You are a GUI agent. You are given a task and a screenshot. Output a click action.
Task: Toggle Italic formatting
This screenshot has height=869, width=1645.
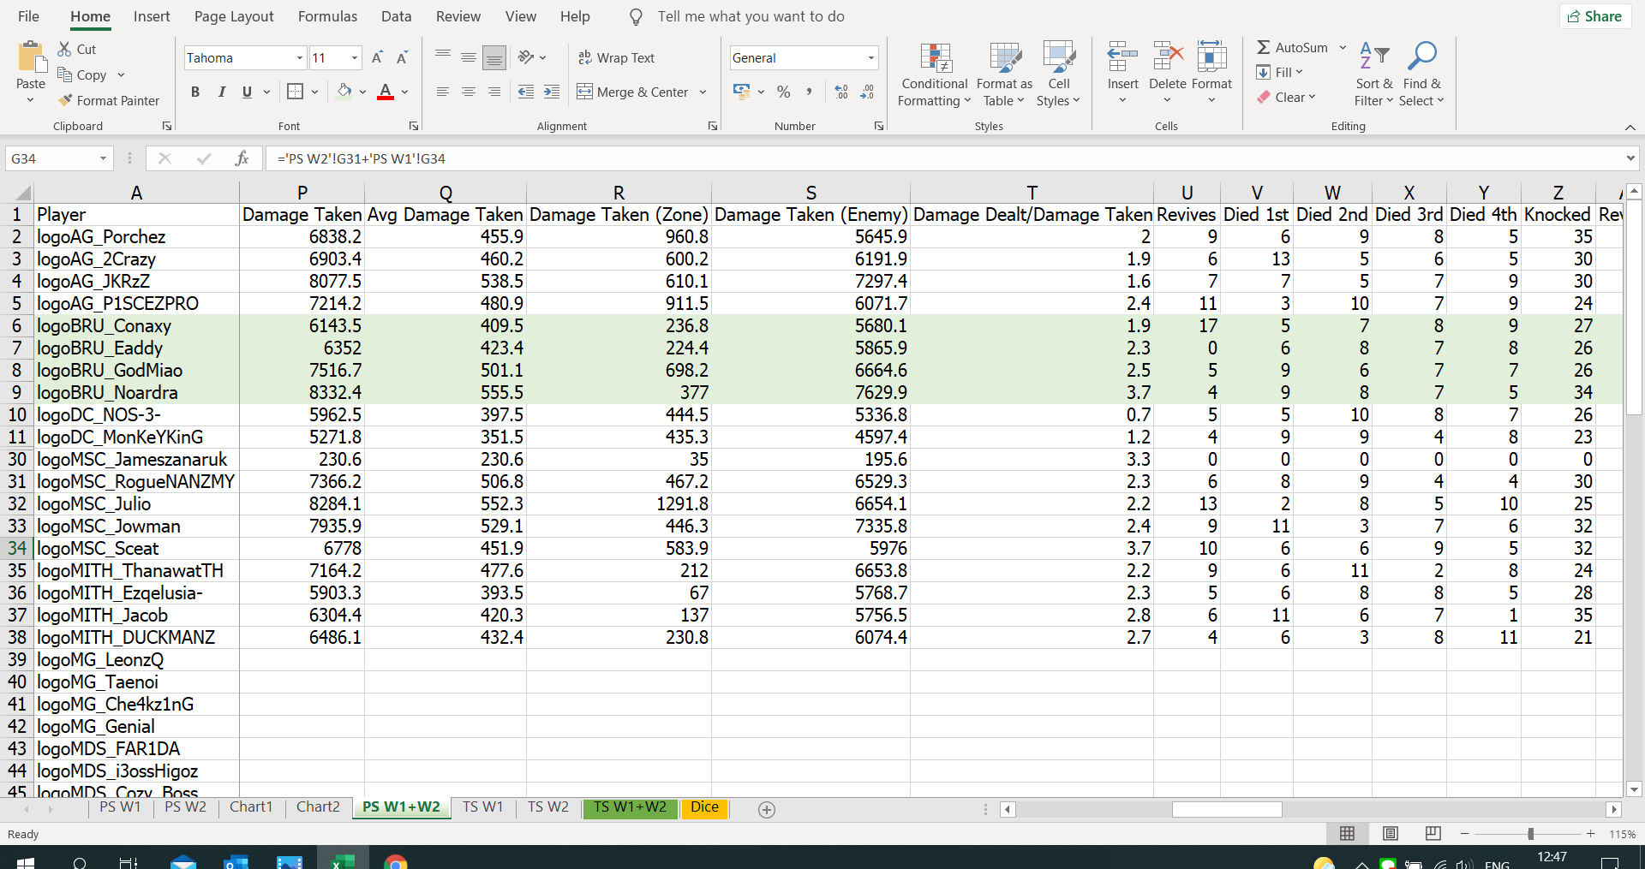[x=221, y=92]
